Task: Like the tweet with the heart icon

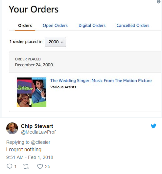Action: (x=40, y=166)
